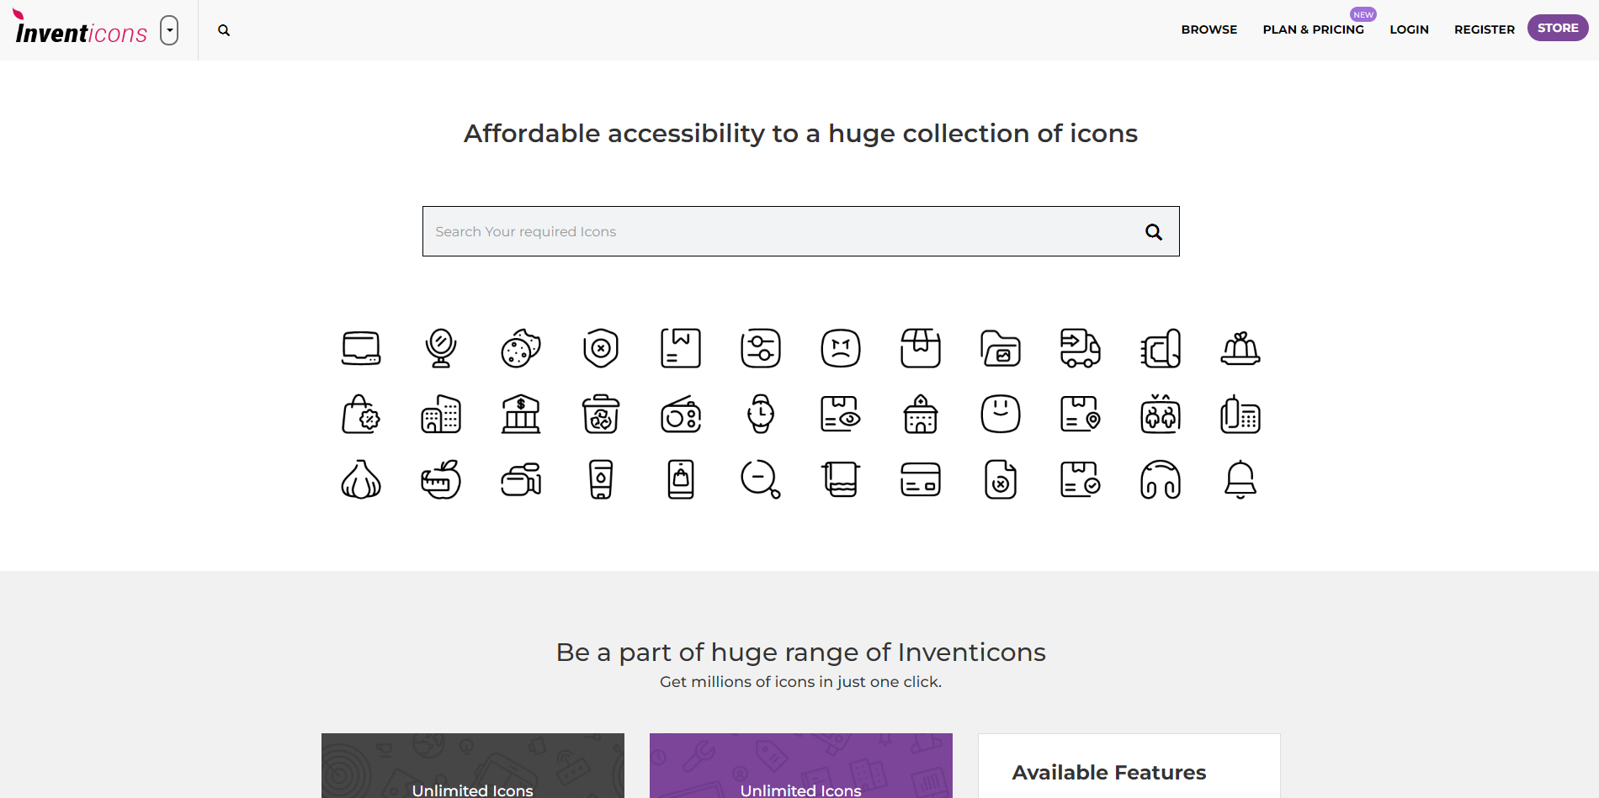This screenshot has width=1599, height=798.
Task: Click the delivery truck icon
Action: pos(1081,348)
